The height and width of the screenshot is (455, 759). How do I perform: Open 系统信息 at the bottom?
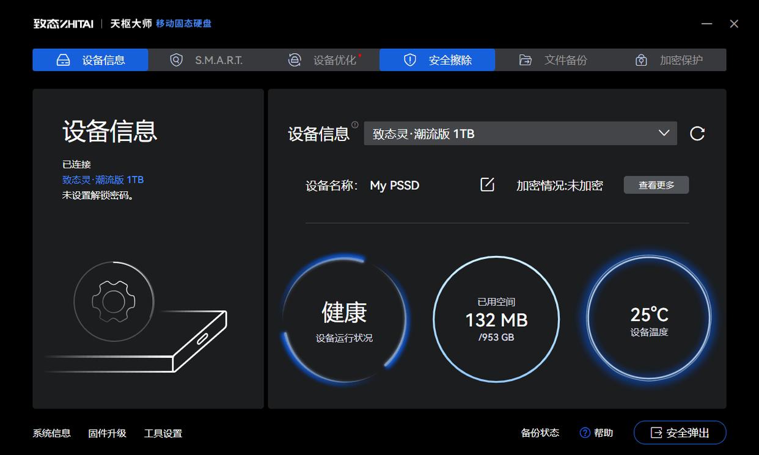[x=52, y=433]
